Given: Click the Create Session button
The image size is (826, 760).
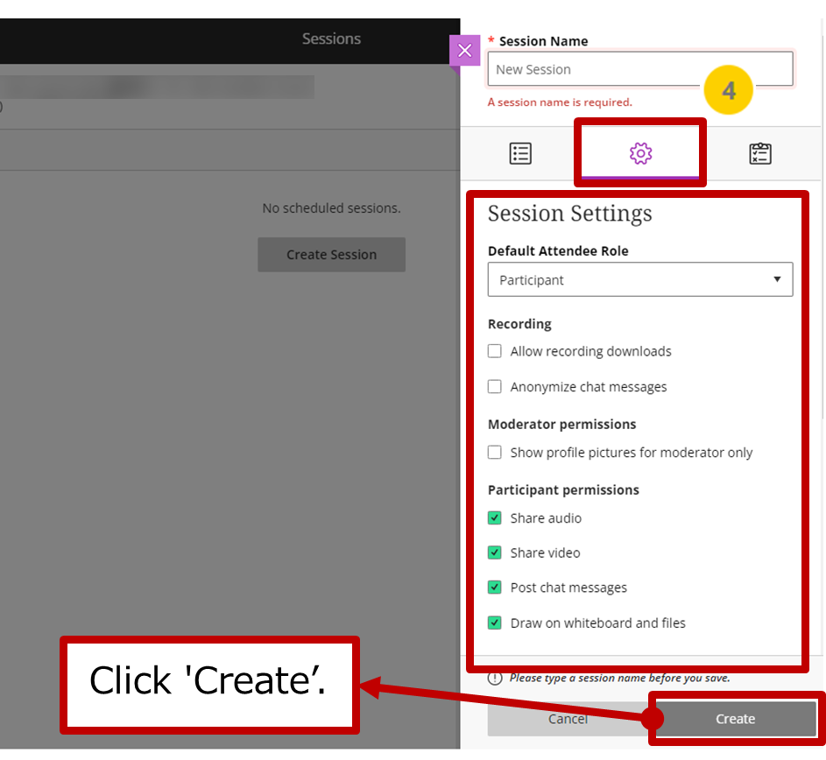Looking at the screenshot, I should pos(331,254).
